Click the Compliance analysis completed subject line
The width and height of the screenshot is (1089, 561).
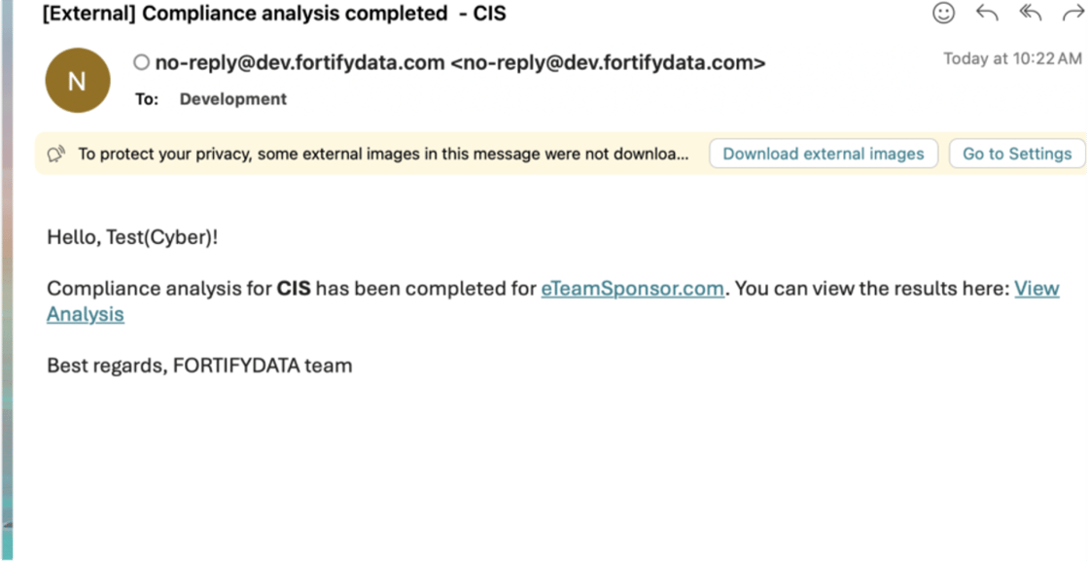click(273, 14)
